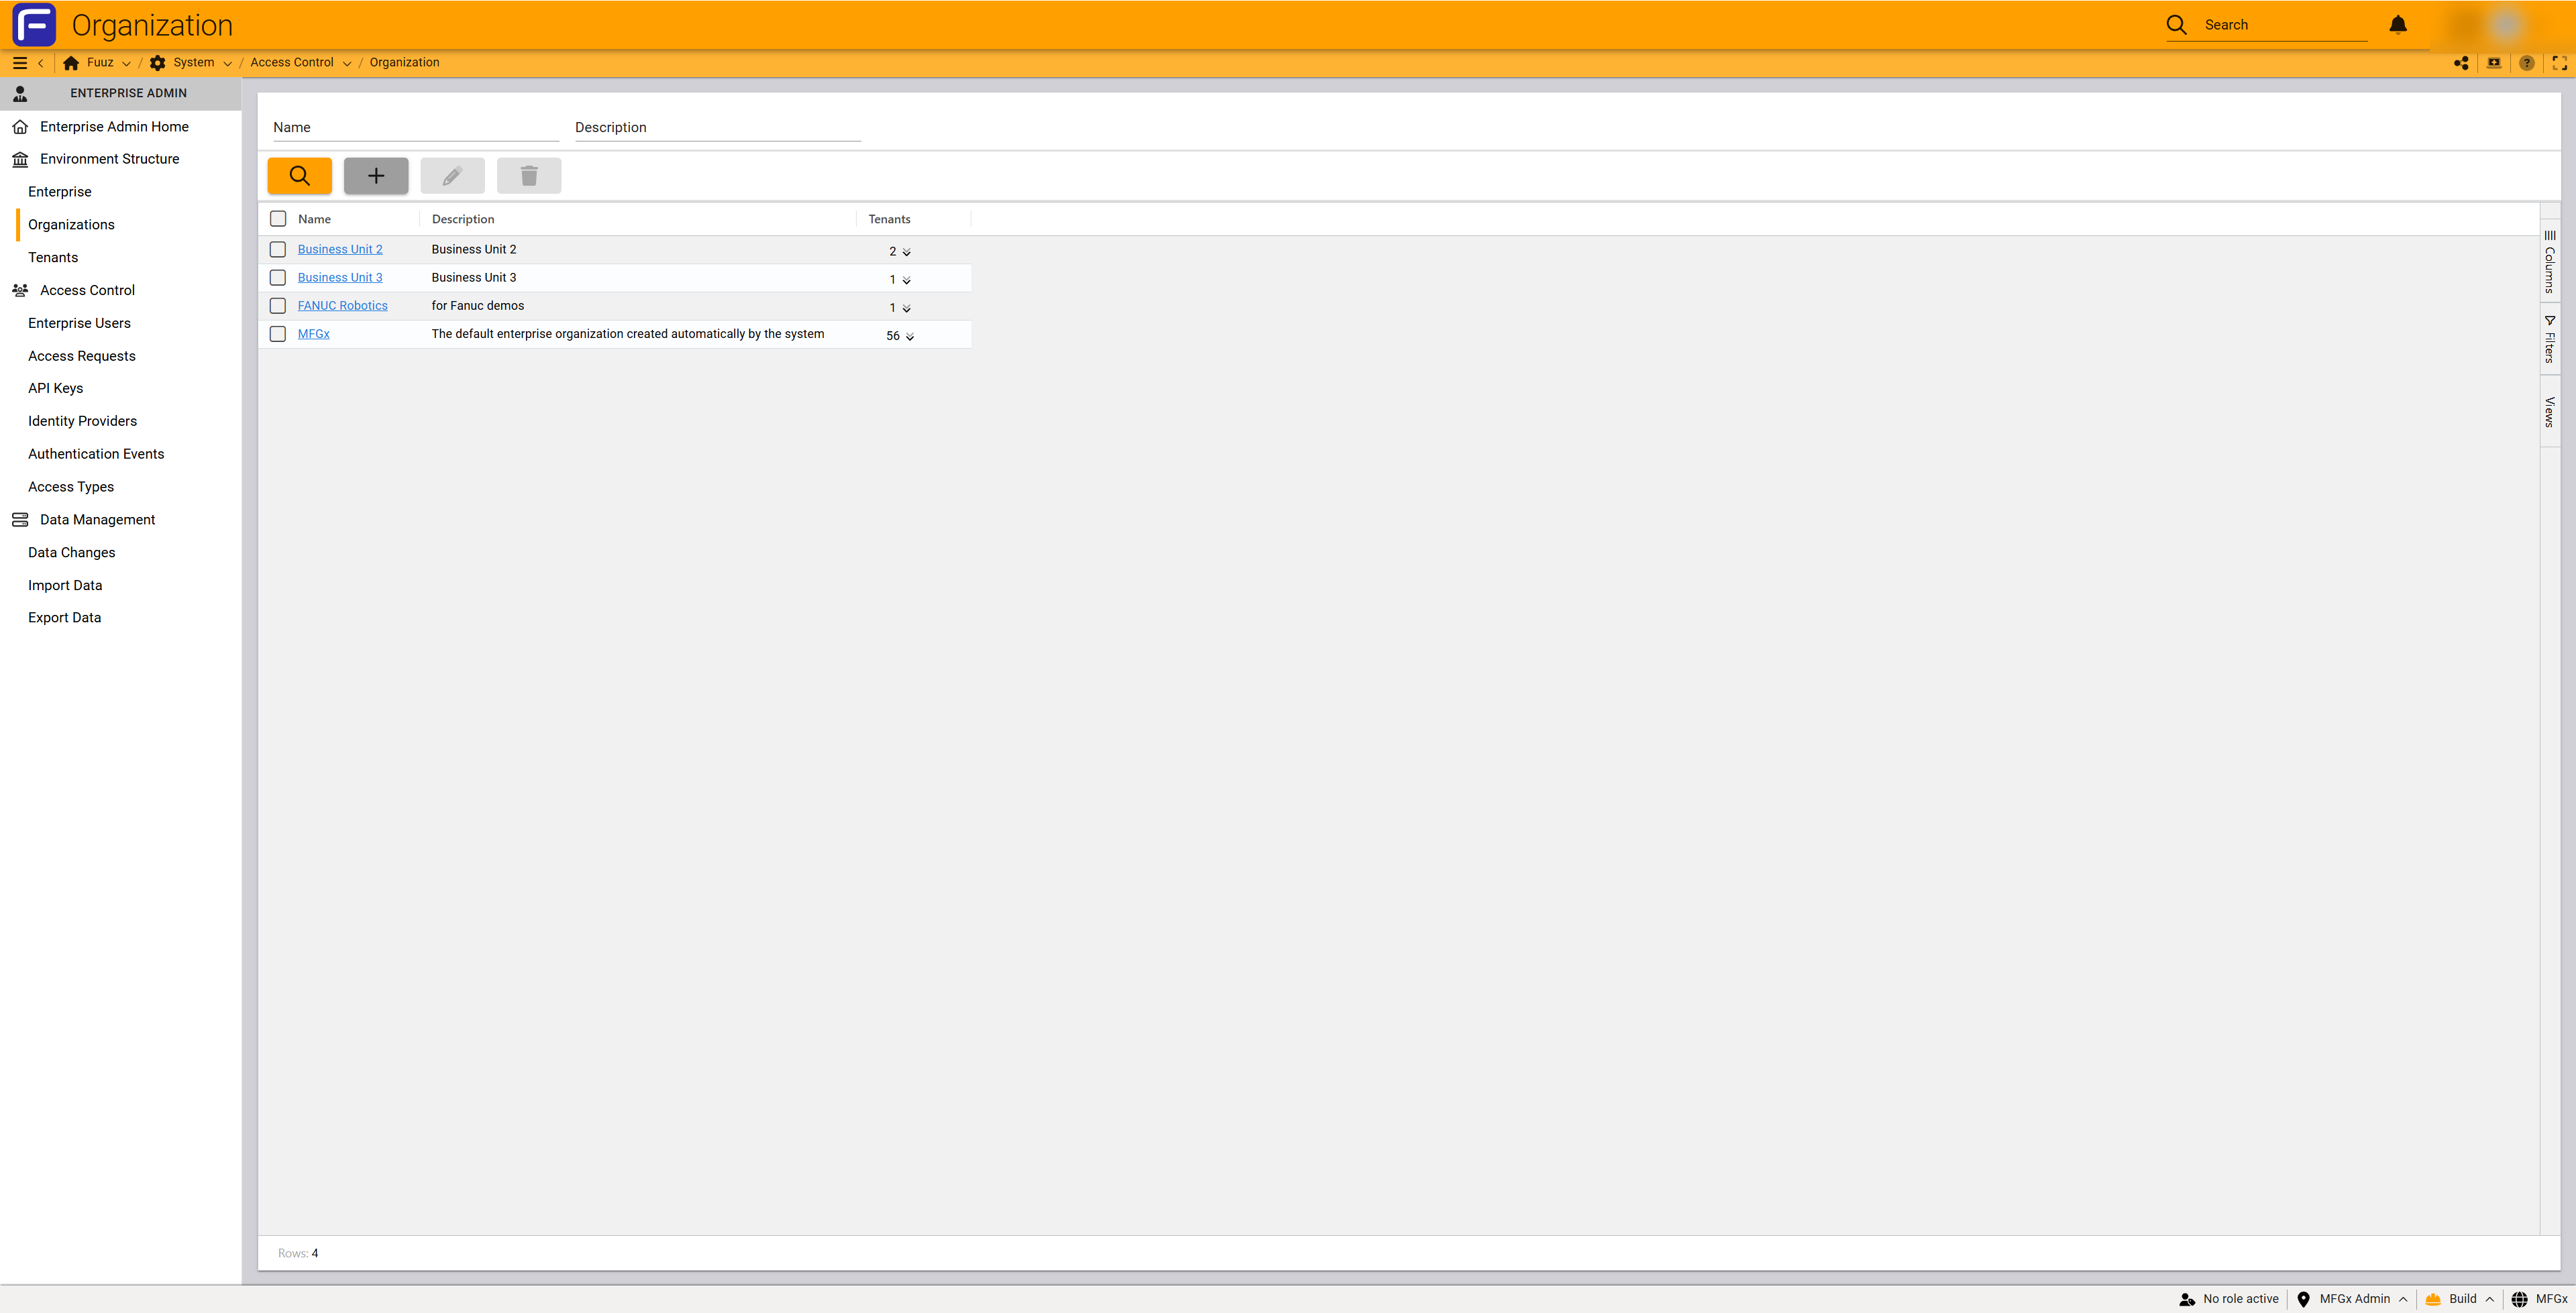Click the Access Control people icon
The width and height of the screenshot is (2576, 1313).
[x=20, y=290]
